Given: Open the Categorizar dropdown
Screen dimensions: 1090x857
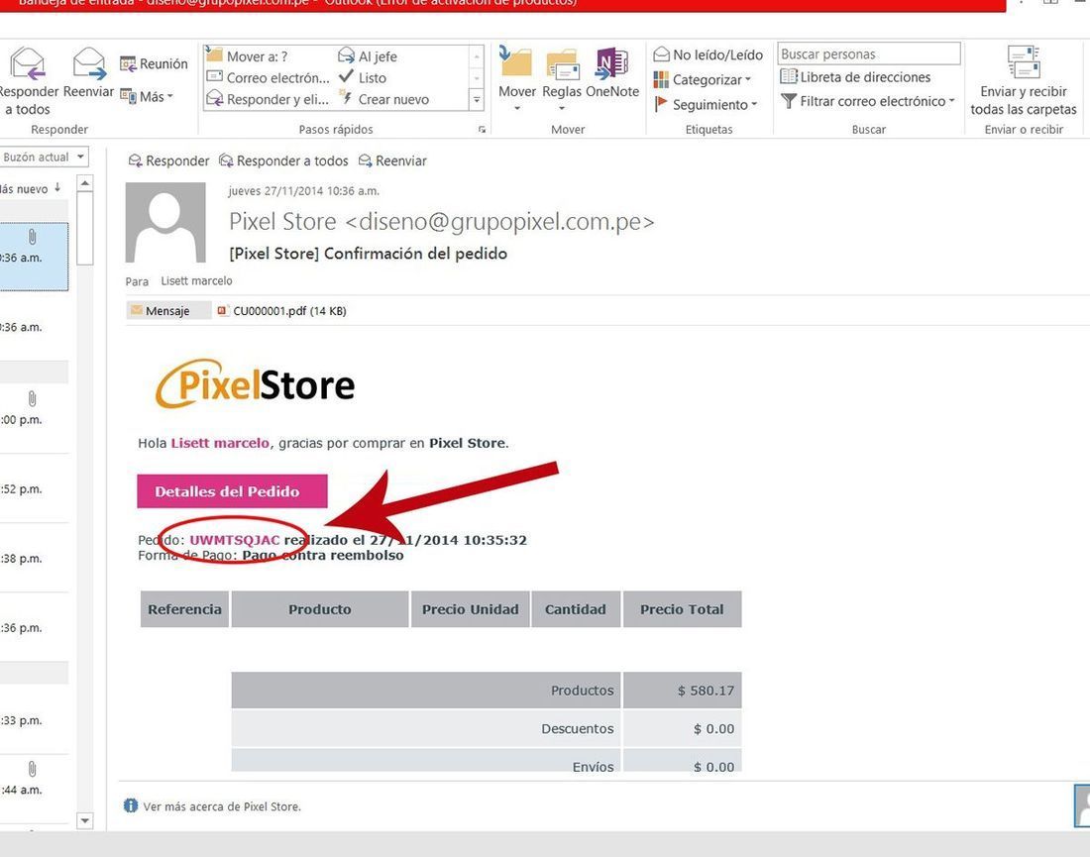Looking at the screenshot, I should 703,80.
